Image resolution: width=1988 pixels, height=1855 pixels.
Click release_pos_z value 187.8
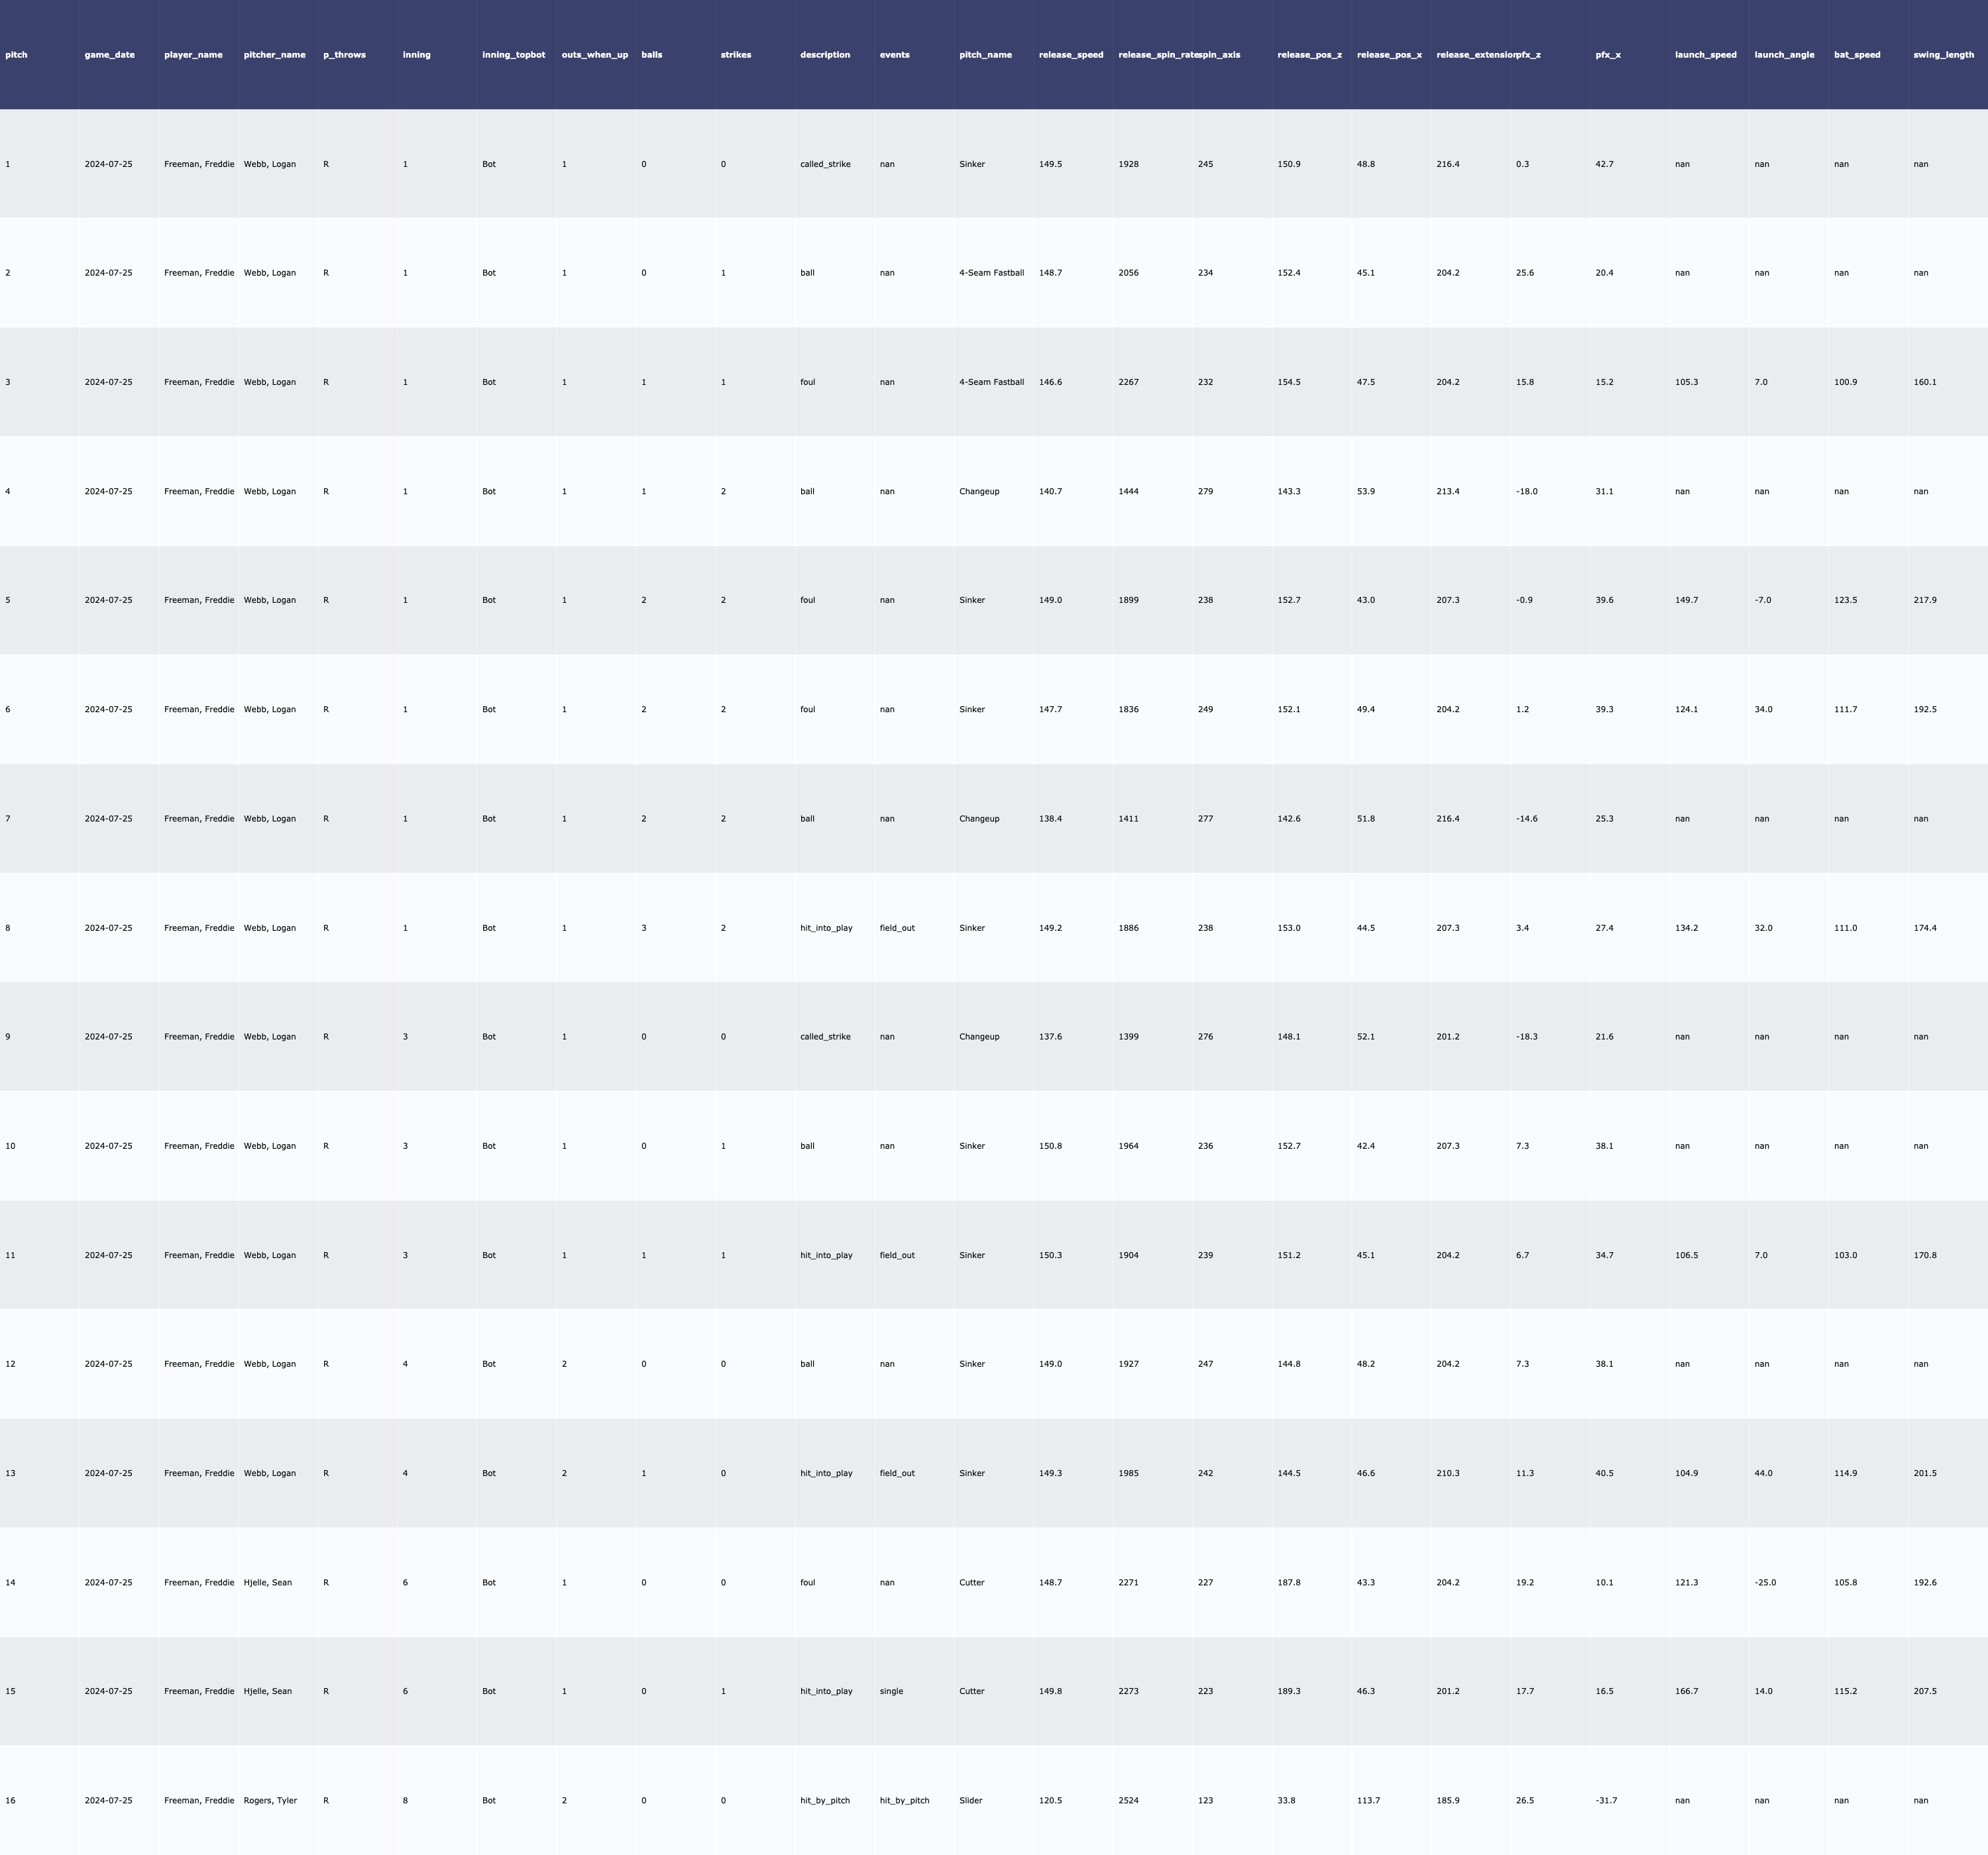(x=1288, y=1582)
